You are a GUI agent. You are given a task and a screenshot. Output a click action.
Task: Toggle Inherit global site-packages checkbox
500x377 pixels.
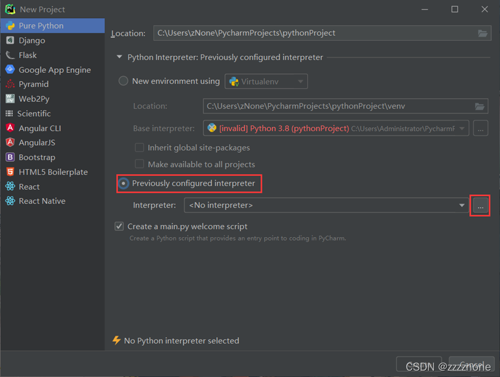[x=139, y=147]
